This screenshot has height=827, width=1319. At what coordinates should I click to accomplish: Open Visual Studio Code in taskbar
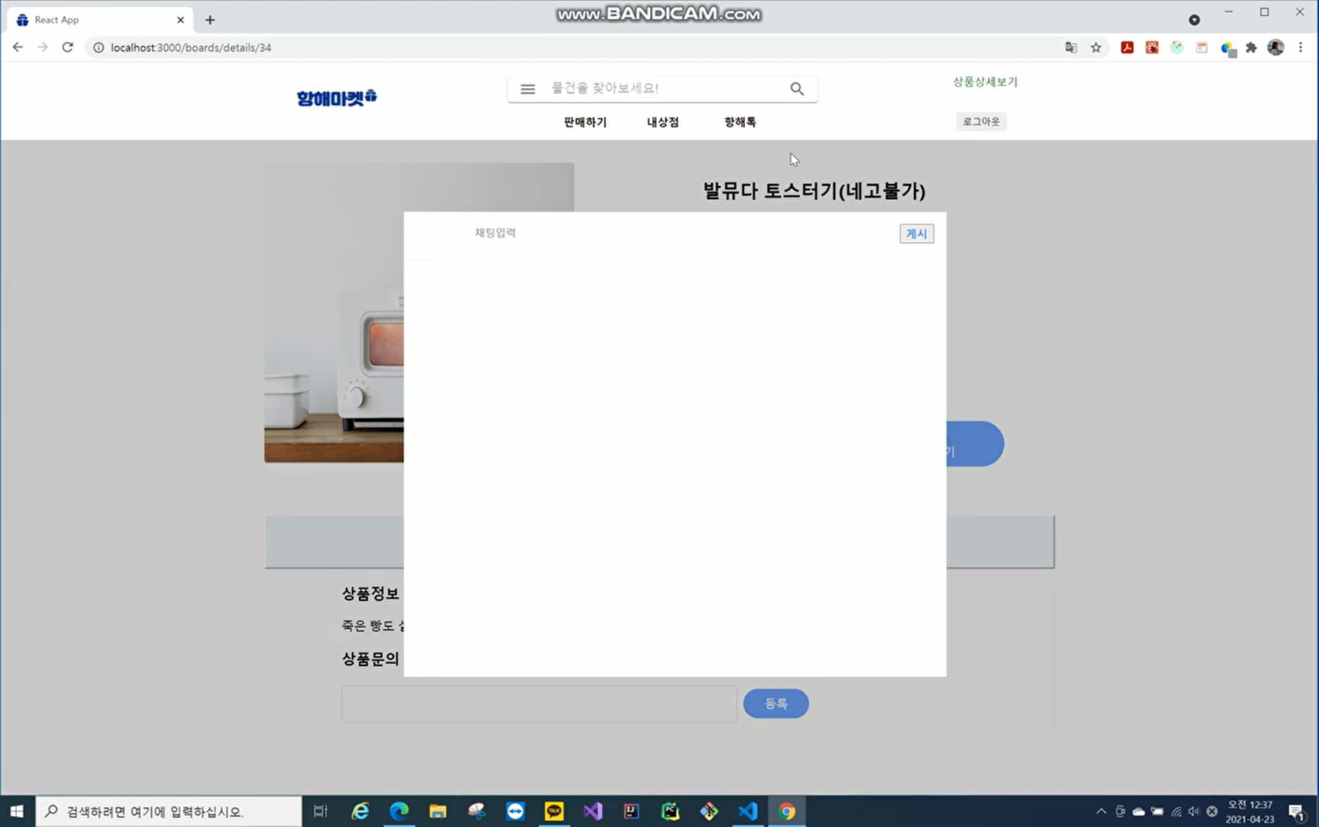748,811
